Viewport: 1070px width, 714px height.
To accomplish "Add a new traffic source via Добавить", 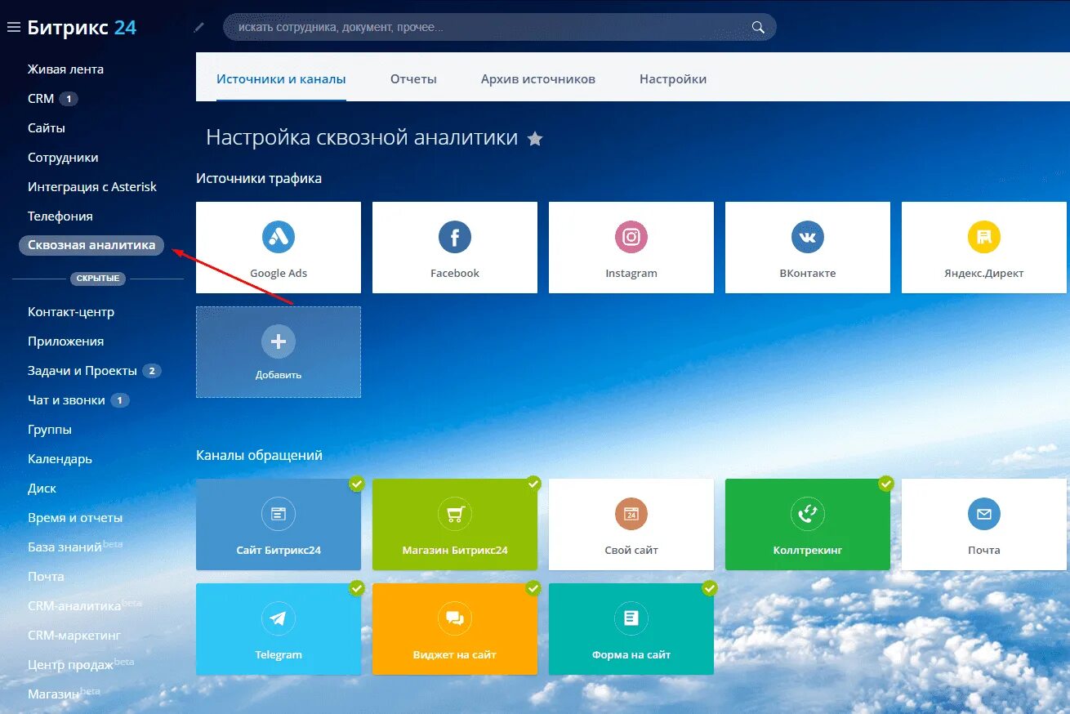I will point(278,352).
